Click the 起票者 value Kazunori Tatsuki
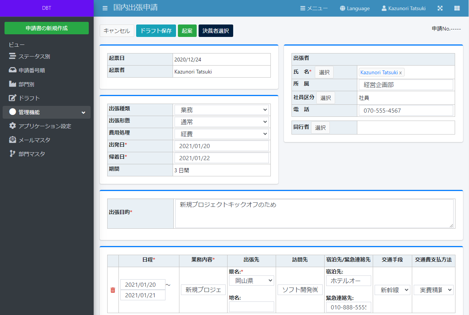The width and height of the screenshot is (469, 315). (x=193, y=72)
